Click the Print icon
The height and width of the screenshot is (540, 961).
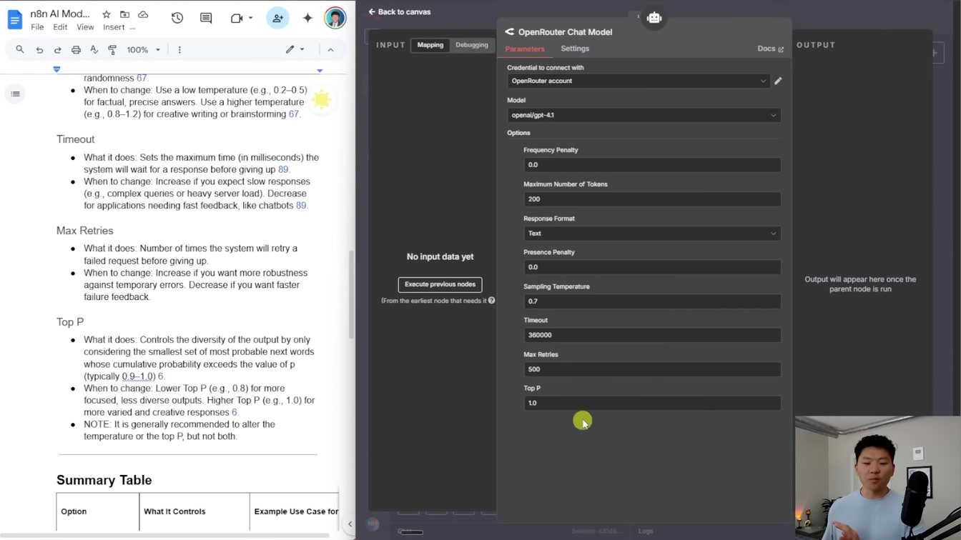click(76, 50)
